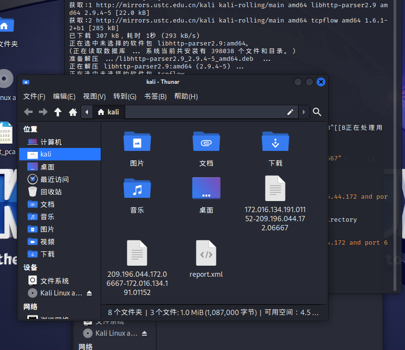Open the 转到(G) menu
Screen dimensions: 405x350
[125, 96]
